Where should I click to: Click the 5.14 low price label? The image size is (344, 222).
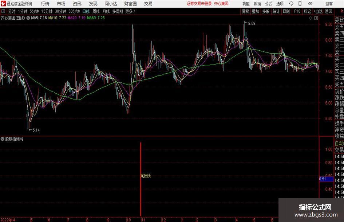(36, 130)
